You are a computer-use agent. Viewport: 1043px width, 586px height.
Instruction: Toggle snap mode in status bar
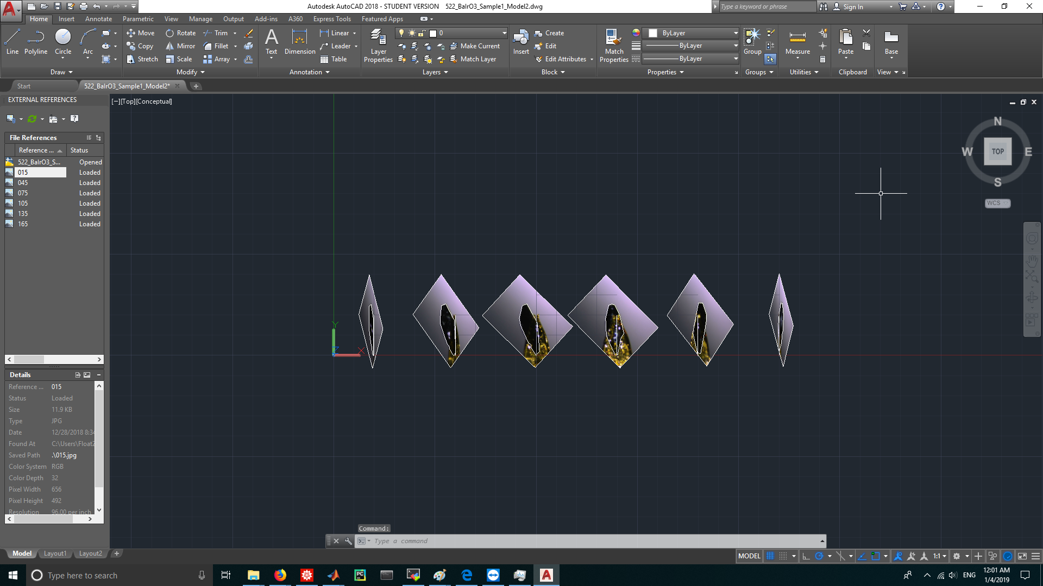(x=783, y=556)
